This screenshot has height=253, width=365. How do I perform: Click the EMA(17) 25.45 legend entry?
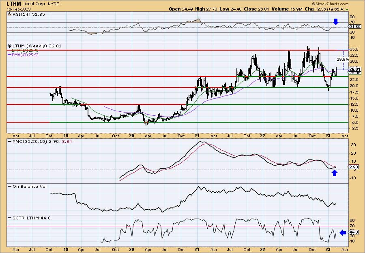tap(23, 51)
